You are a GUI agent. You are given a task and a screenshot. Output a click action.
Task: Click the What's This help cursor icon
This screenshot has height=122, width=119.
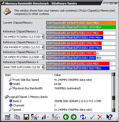pos(109,117)
